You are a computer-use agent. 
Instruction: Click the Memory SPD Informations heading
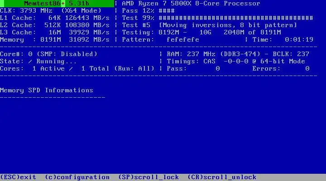tap(47, 90)
